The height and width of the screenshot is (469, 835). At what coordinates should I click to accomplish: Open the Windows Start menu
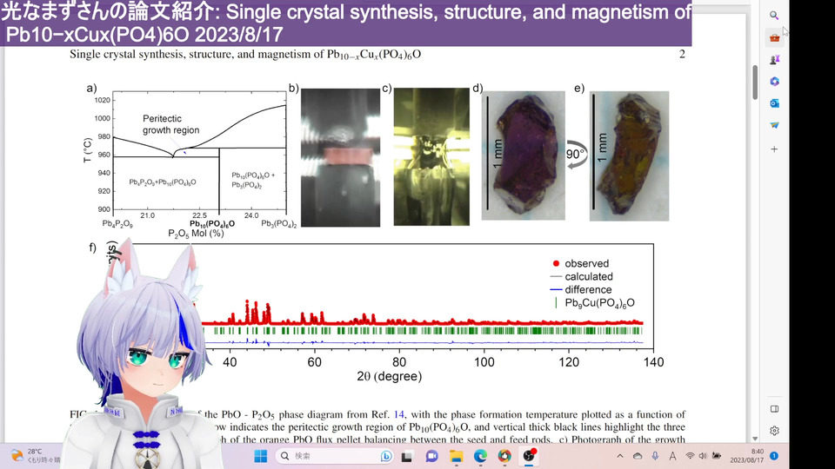click(x=260, y=456)
